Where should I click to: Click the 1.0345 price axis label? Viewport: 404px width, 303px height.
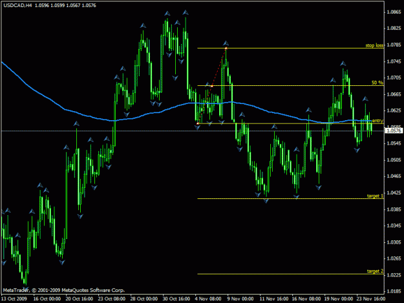(x=394, y=225)
